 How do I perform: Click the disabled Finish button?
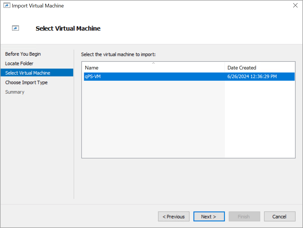point(244,216)
